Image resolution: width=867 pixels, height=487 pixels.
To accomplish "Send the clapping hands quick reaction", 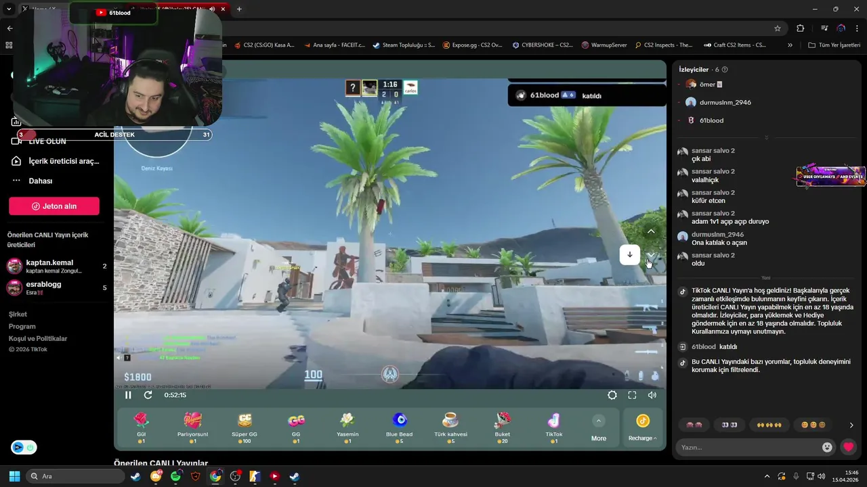I will click(x=769, y=425).
